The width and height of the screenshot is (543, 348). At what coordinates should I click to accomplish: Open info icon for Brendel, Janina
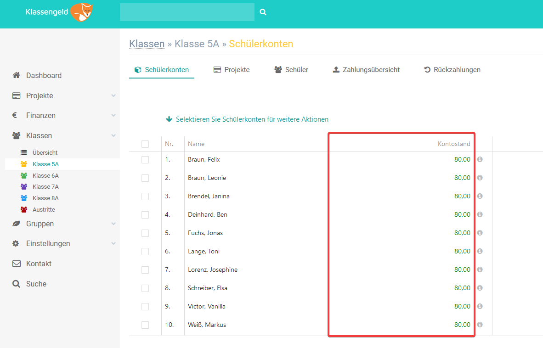[480, 196]
